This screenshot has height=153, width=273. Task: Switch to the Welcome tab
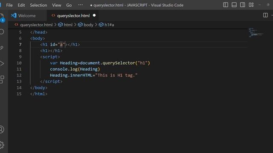[27, 16]
